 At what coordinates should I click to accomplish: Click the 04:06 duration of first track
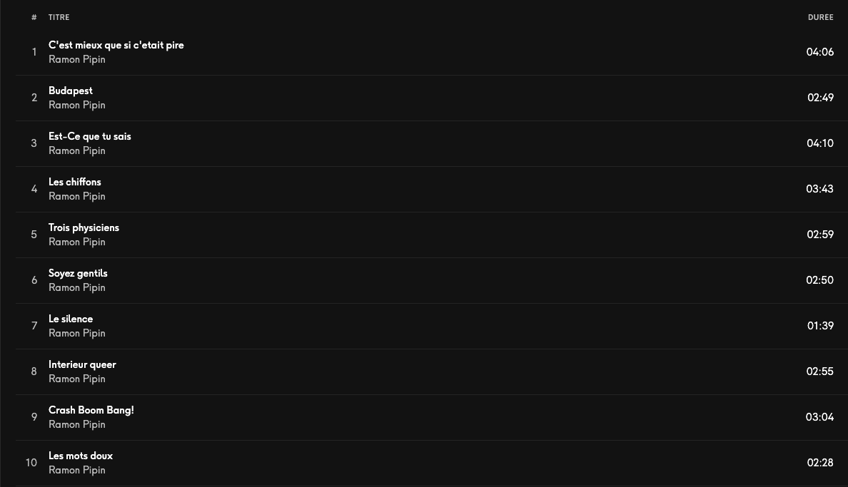pyautogui.click(x=820, y=52)
